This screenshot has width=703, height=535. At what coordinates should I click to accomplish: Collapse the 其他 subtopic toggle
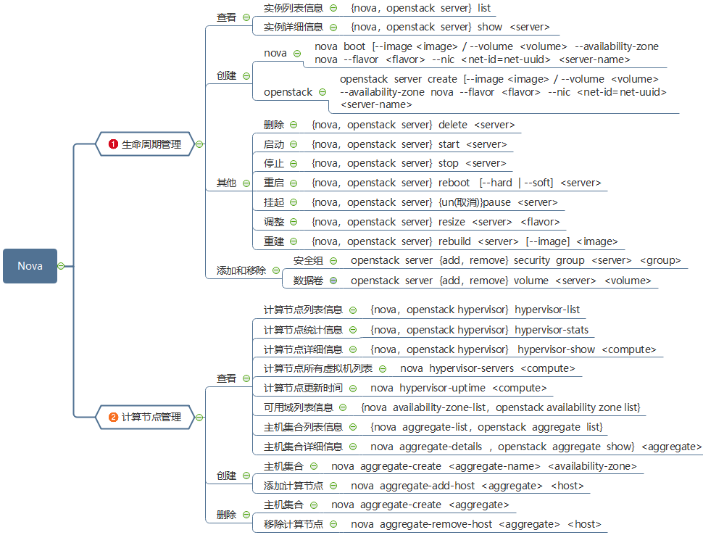pos(246,183)
